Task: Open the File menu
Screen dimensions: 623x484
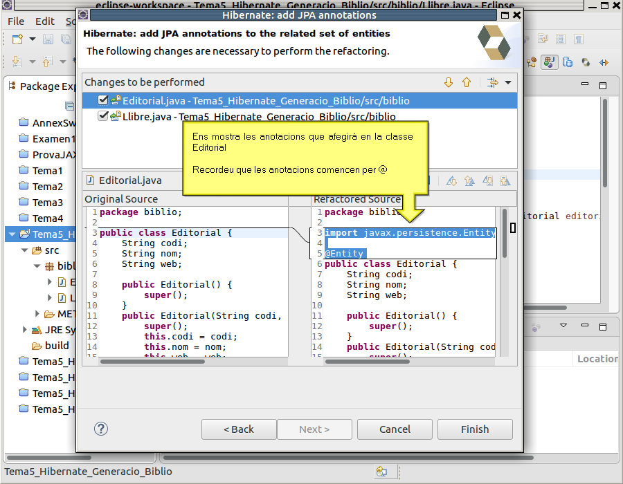Action: point(16,21)
